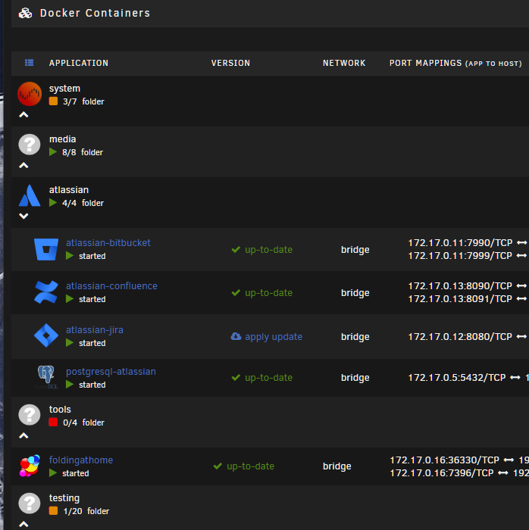
Task: Expand the tools folder chevron
Action: click(x=23, y=435)
